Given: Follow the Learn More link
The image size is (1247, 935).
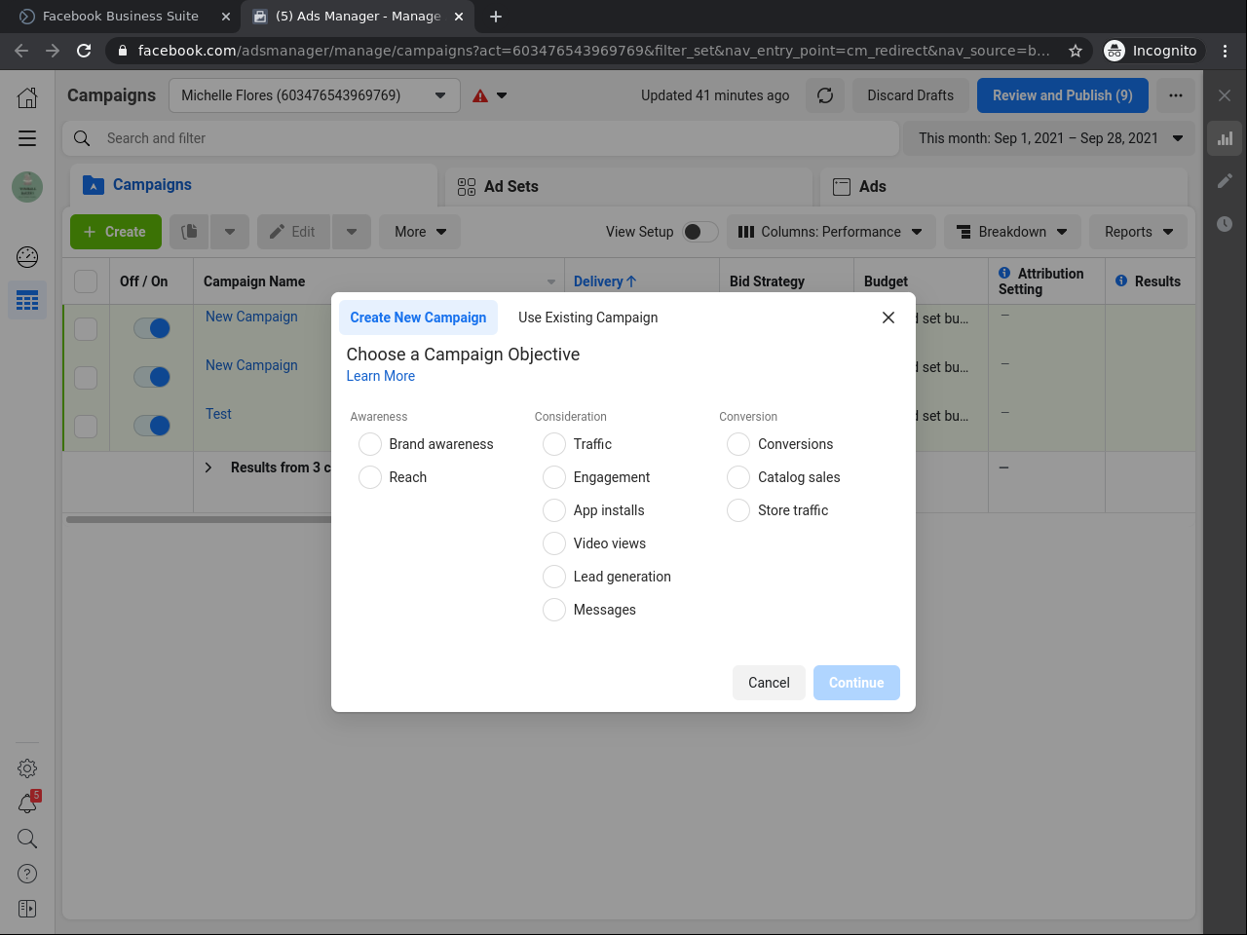Looking at the screenshot, I should click(381, 376).
